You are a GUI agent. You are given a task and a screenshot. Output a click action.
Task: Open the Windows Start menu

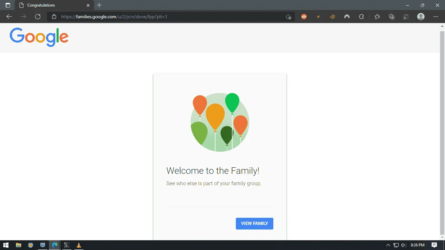point(6,245)
